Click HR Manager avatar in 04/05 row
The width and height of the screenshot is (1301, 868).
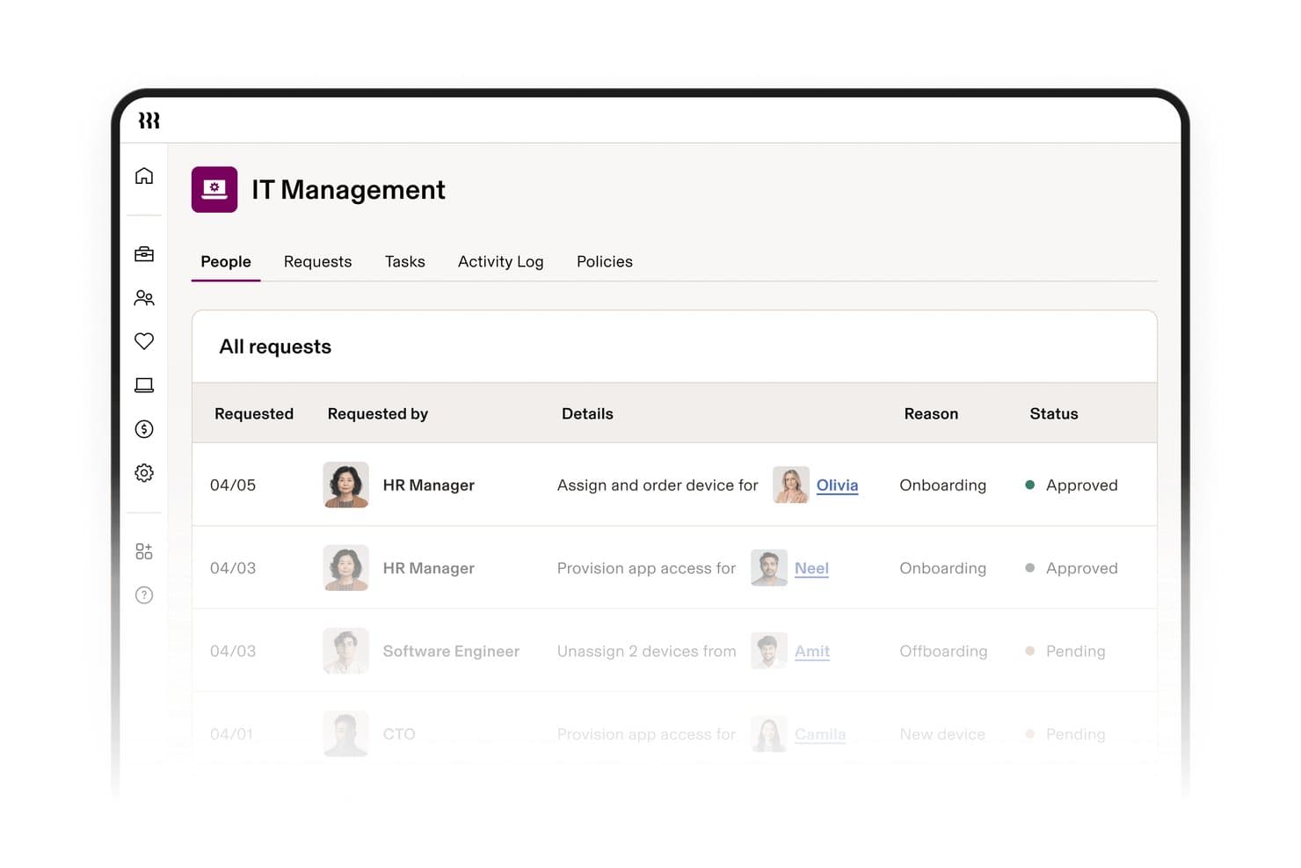click(345, 485)
